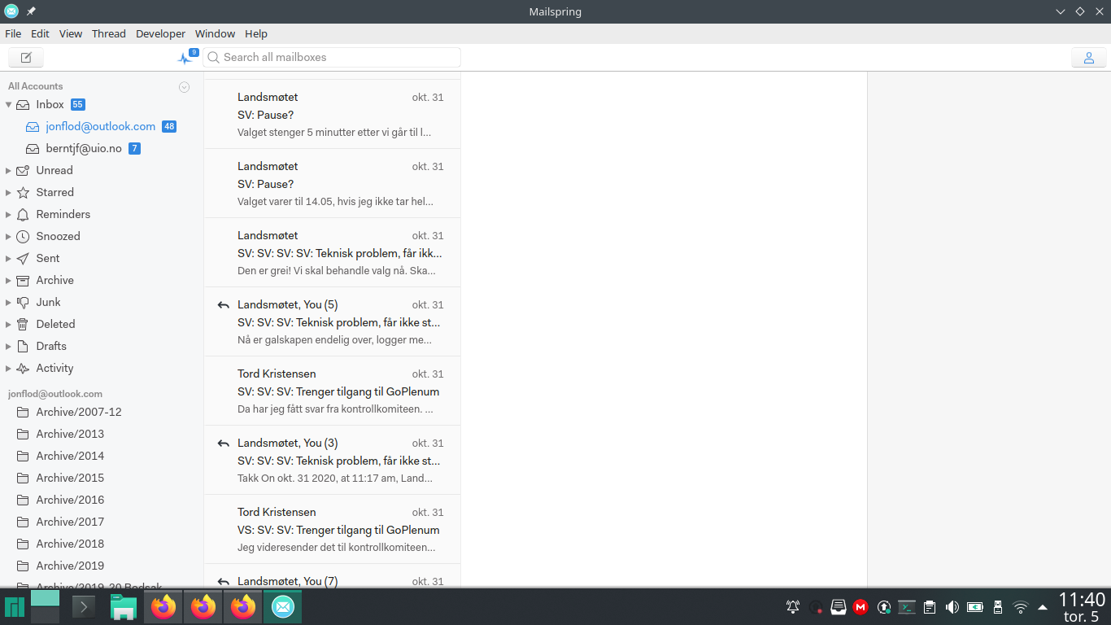Open thread 'Landsmøtet, You (5)'
This screenshot has width=1111, height=625.
pos(332,321)
